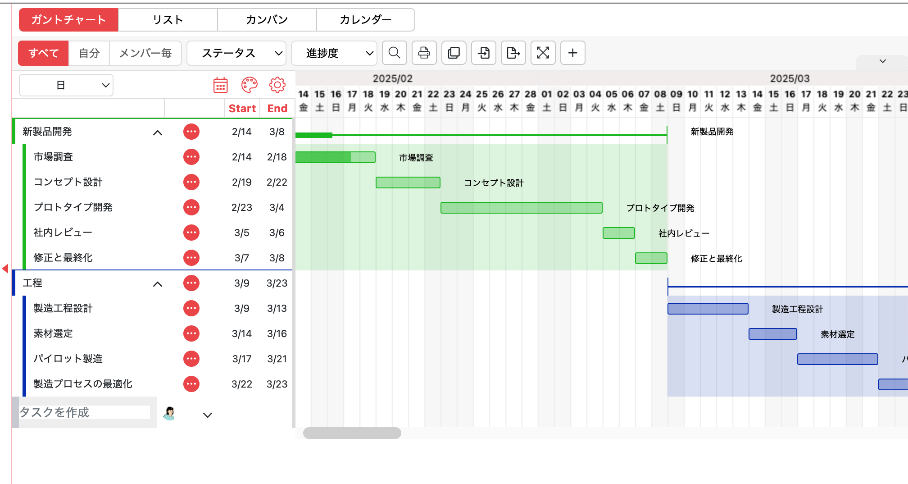Image resolution: width=908 pixels, height=484 pixels.
Task: Open the 進捗度 dropdown
Action: pos(334,53)
